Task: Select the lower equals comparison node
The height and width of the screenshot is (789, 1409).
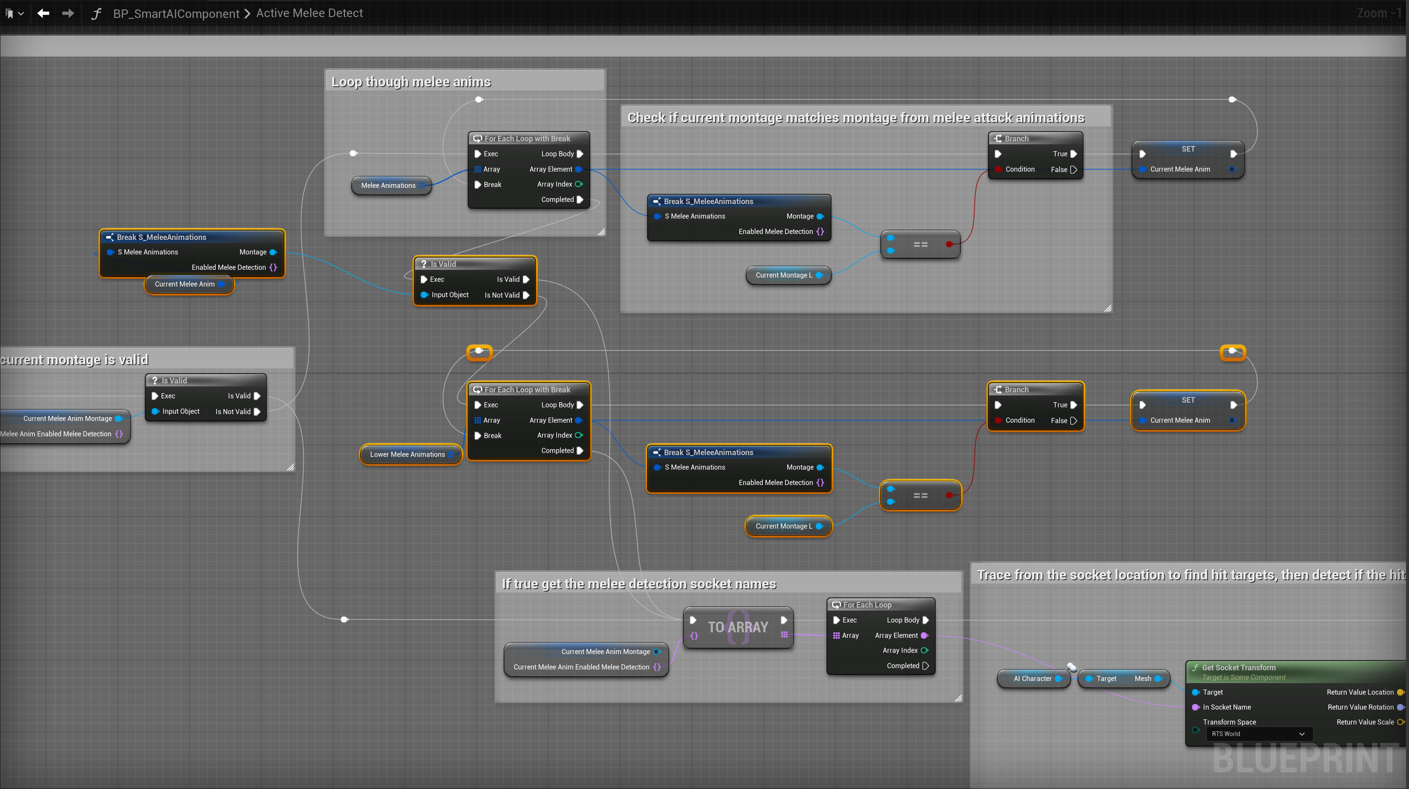Action: pyautogui.click(x=920, y=495)
